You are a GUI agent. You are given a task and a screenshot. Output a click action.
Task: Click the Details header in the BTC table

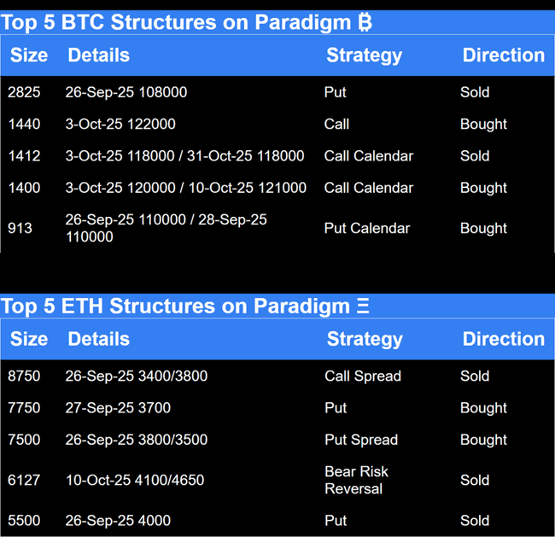(98, 55)
